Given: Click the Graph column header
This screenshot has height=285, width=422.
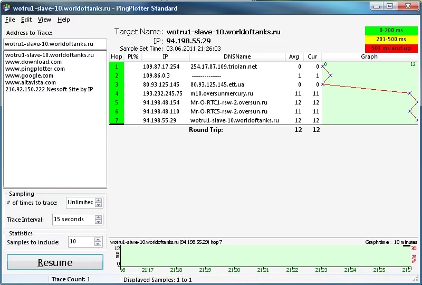Looking at the screenshot, I should pyautogui.click(x=369, y=57).
